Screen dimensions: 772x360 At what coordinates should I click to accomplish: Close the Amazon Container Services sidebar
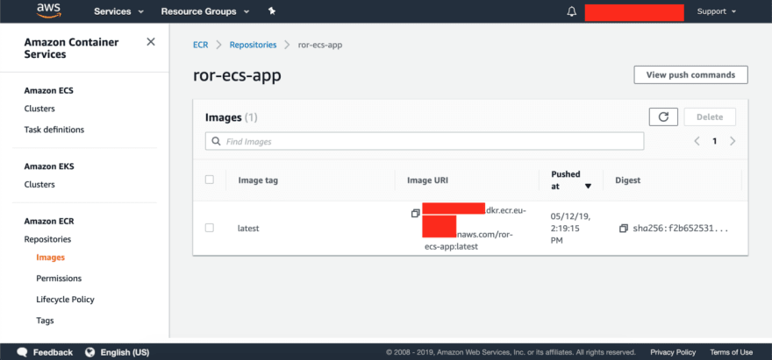pyautogui.click(x=151, y=42)
